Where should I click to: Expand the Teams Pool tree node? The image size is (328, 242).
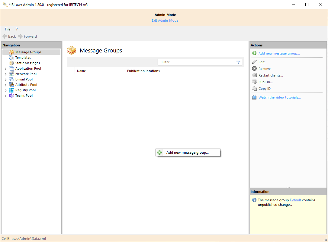coord(5,96)
